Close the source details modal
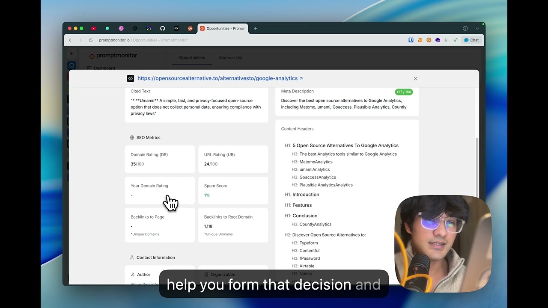The width and height of the screenshot is (548, 308). tap(415, 78)
